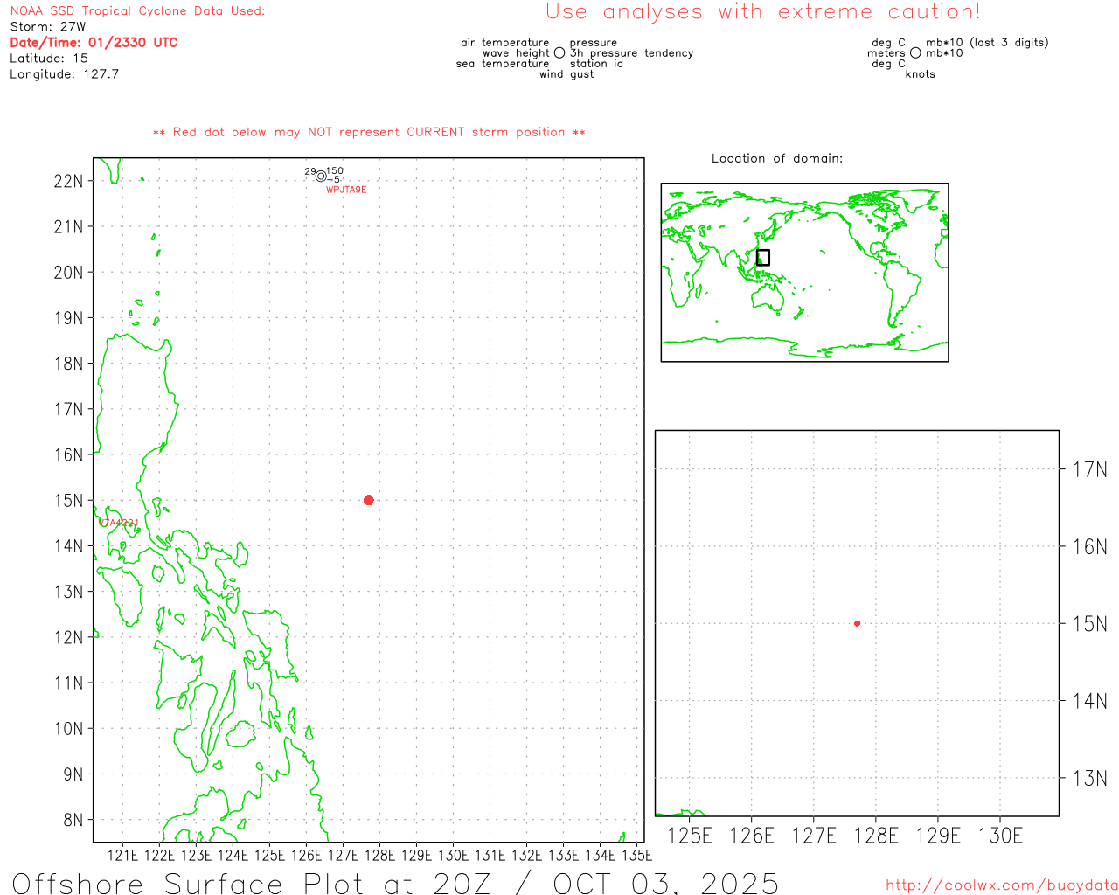Click the Offshore Surface Plot title text
Viewport: 1119px width, 895px height.
395,883
